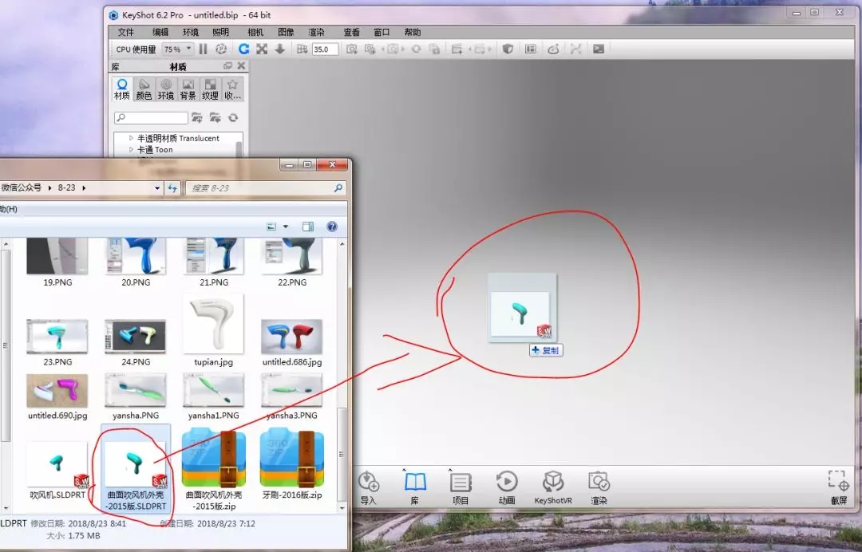The height and width of the screenshot is (552, 862).
Task: Click the add camera icon in toolbar
Action: (x=352, y=49)
